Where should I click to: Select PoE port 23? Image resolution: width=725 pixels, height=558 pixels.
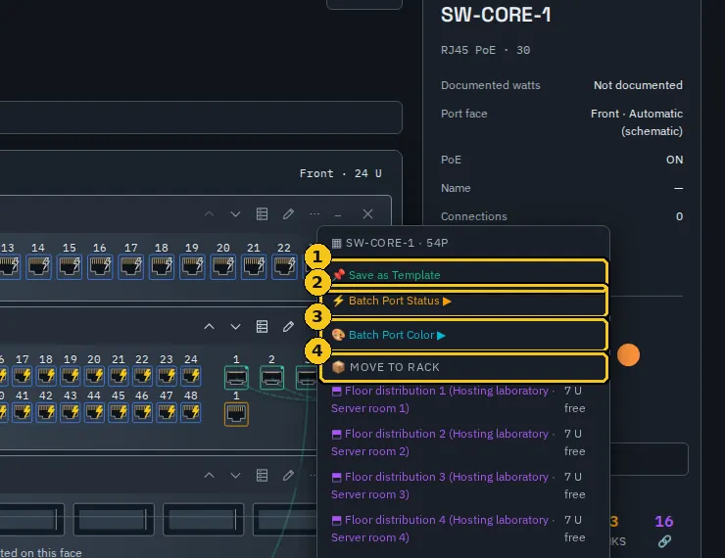coord(167,376)
